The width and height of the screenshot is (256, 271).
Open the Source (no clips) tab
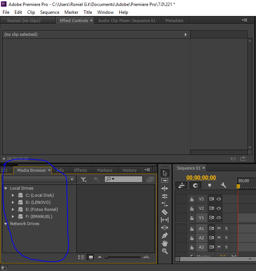click(x=23, y=21)
